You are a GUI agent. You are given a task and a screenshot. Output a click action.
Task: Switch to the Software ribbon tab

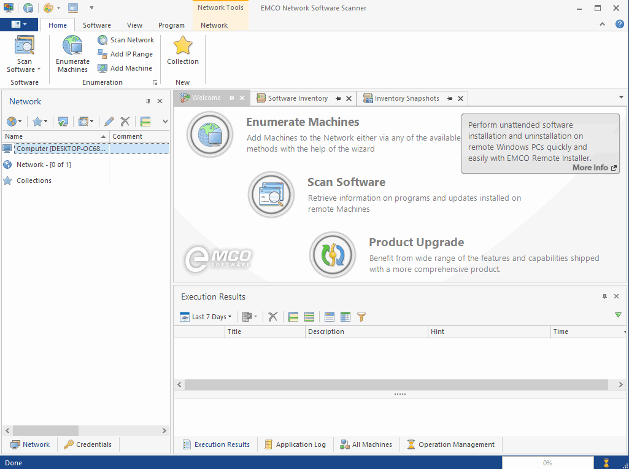[97, 25]
